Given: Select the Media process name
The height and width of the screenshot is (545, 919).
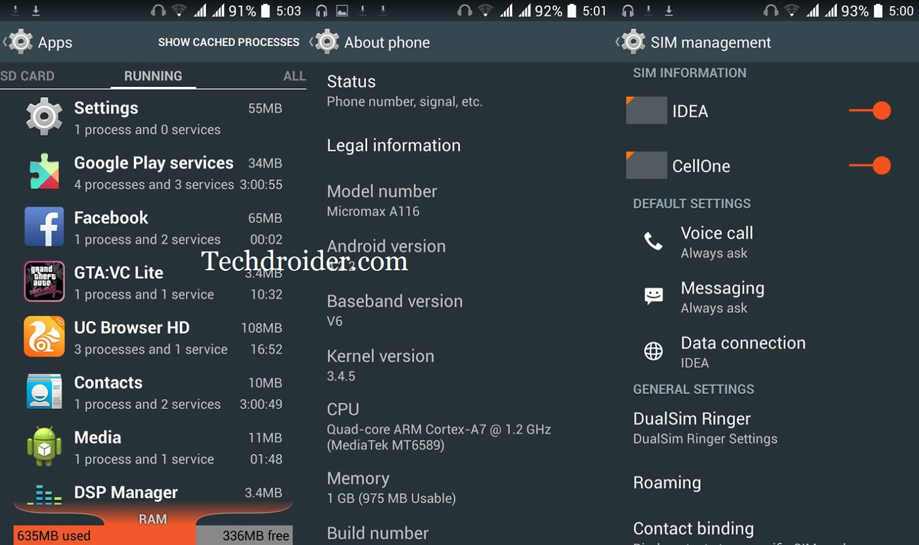Looking at the screenshot, I should click(x=98, y=437).
